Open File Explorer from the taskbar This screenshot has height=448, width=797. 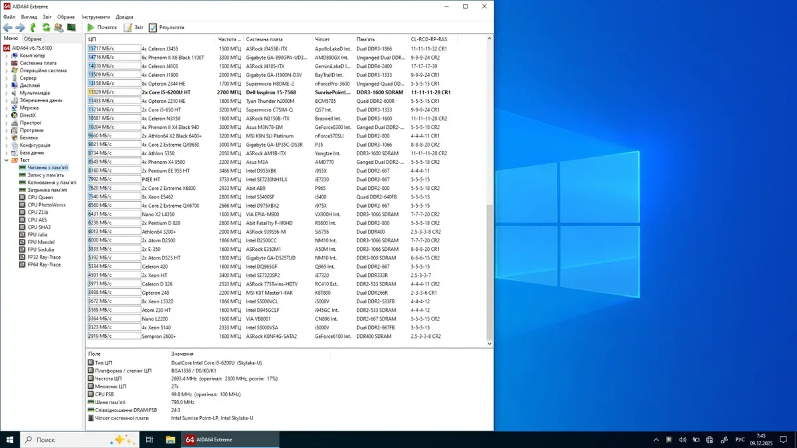click(170, 439)
